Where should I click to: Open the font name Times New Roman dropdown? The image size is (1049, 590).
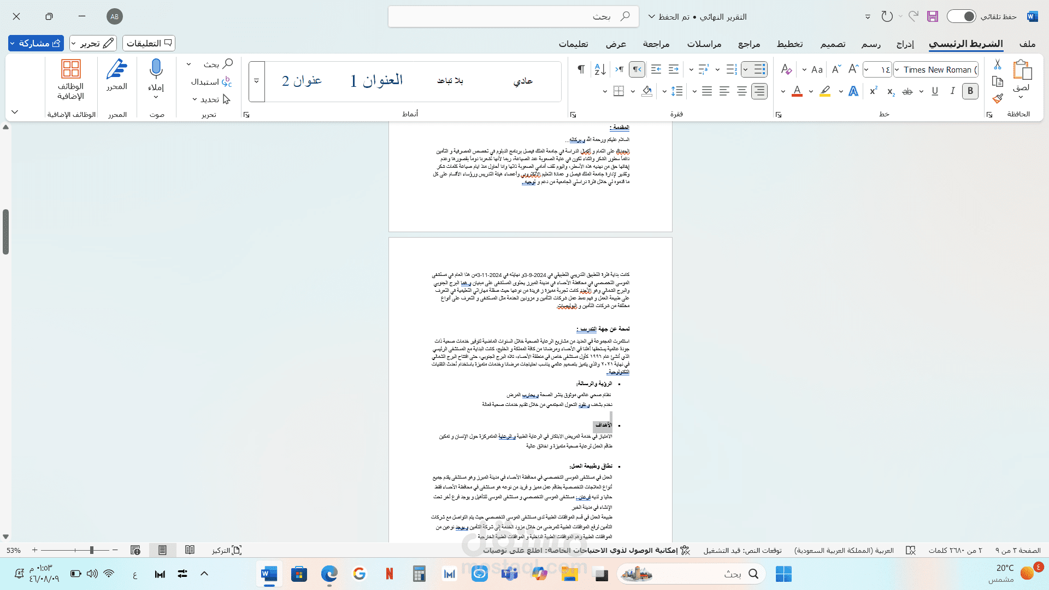897,69
